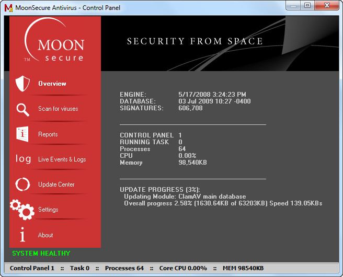Click the 'SECURITY FROM SPACE' banner text
Image resolution: width=343 pixels, height=277 pixels.
tap(195, 41)
